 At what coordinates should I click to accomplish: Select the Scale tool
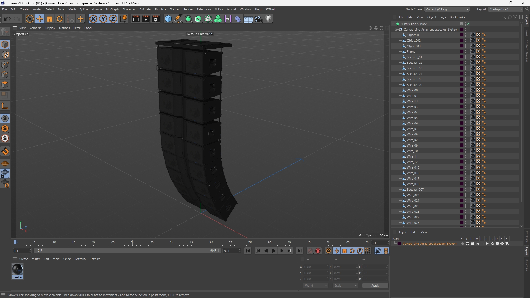tap(50, 19)
